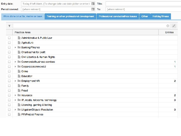The image size is (181, 136).
Task: Tick the Administrative & Public Law checkbox
Action: [x=9, y=38]
